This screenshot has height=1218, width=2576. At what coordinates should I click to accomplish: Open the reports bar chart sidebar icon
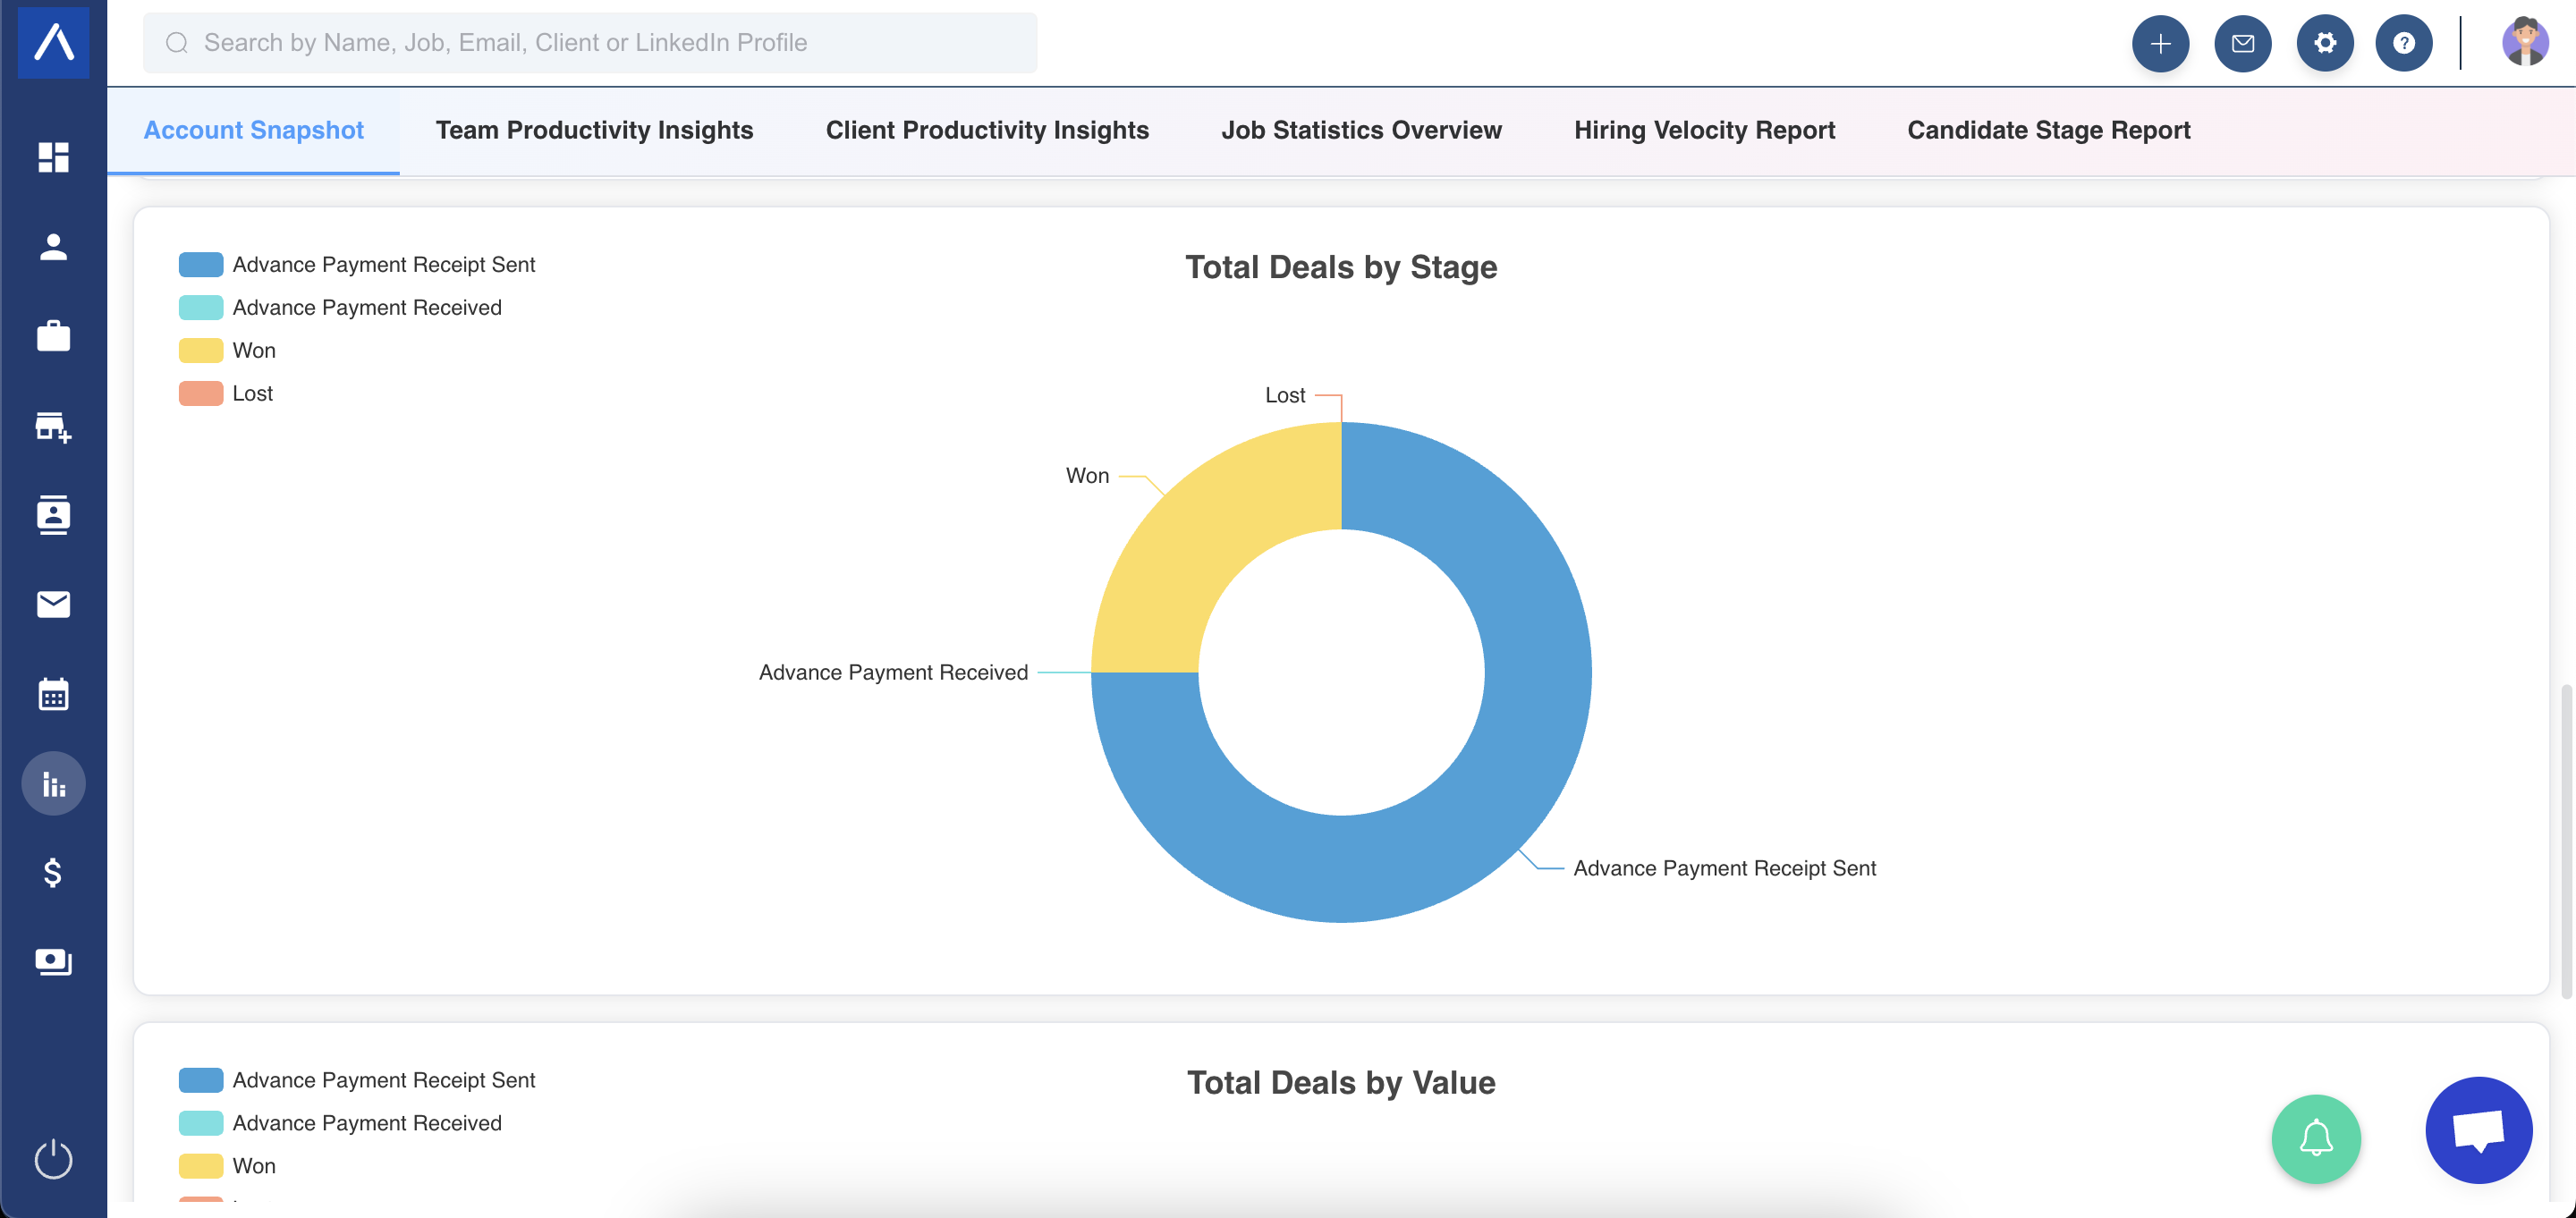[x=53, y=783]
